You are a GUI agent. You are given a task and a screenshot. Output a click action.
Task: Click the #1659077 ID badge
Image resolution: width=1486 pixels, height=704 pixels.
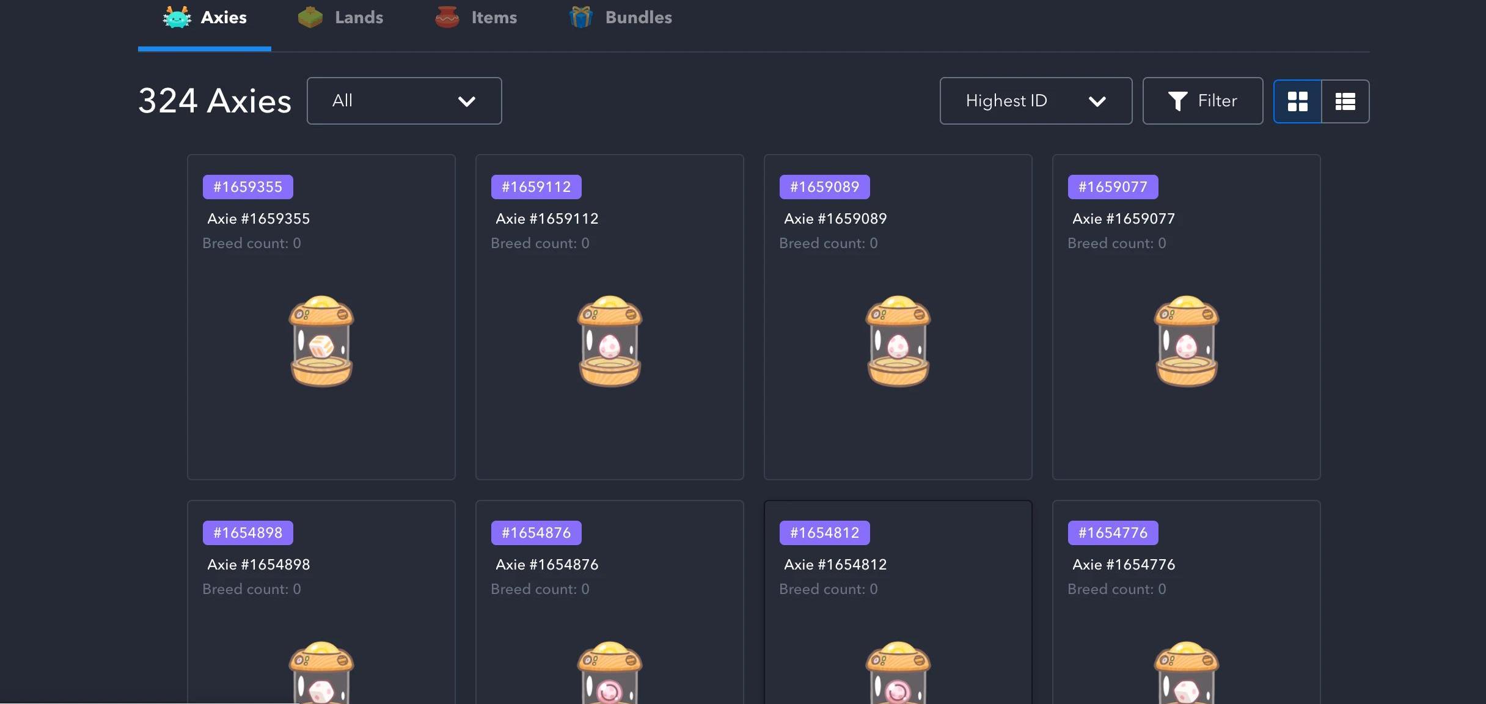[1113, 187]
